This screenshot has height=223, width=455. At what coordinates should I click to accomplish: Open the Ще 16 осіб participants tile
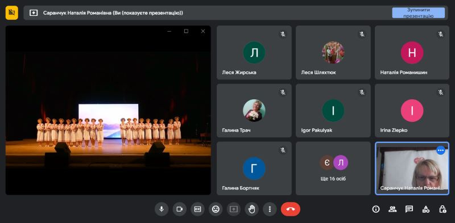(x=333, y=169)
